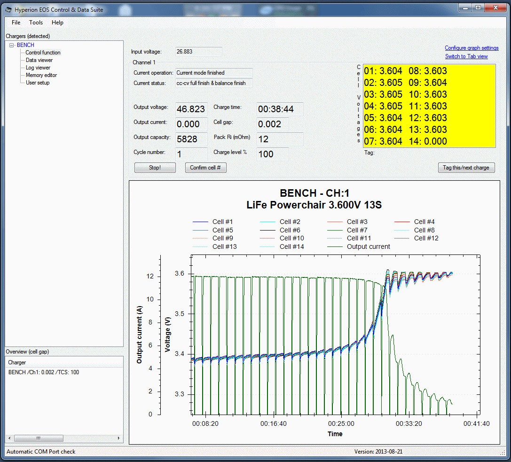Select Control function in charger tree
The width and height of the screenshot is (511, 462).
click(x=43, y=53)
